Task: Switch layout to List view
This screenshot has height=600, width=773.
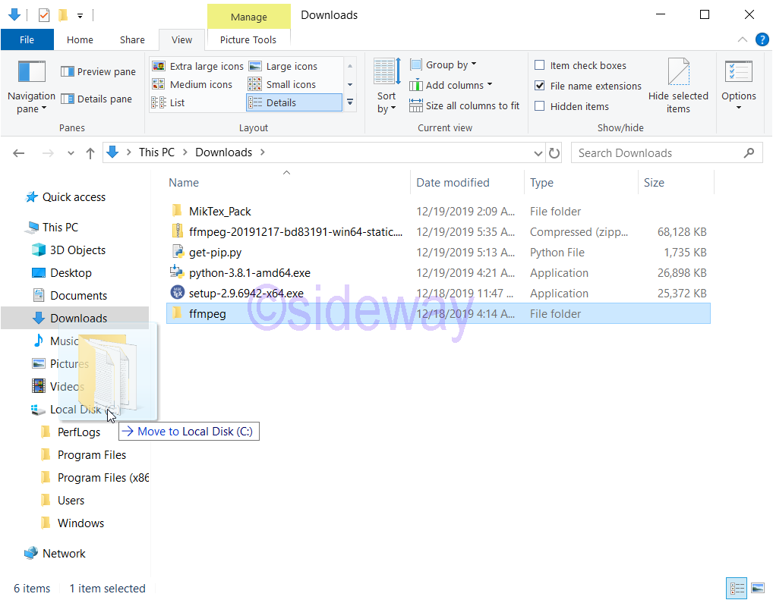Action: (168, 102)
